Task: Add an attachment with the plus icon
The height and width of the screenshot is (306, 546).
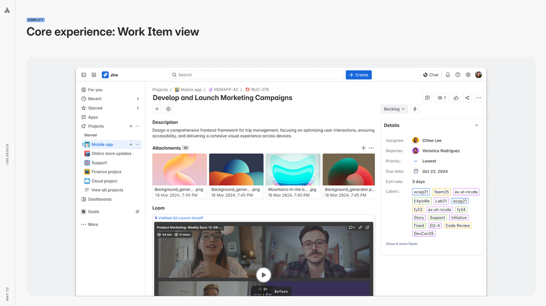Action: (363, 148)
